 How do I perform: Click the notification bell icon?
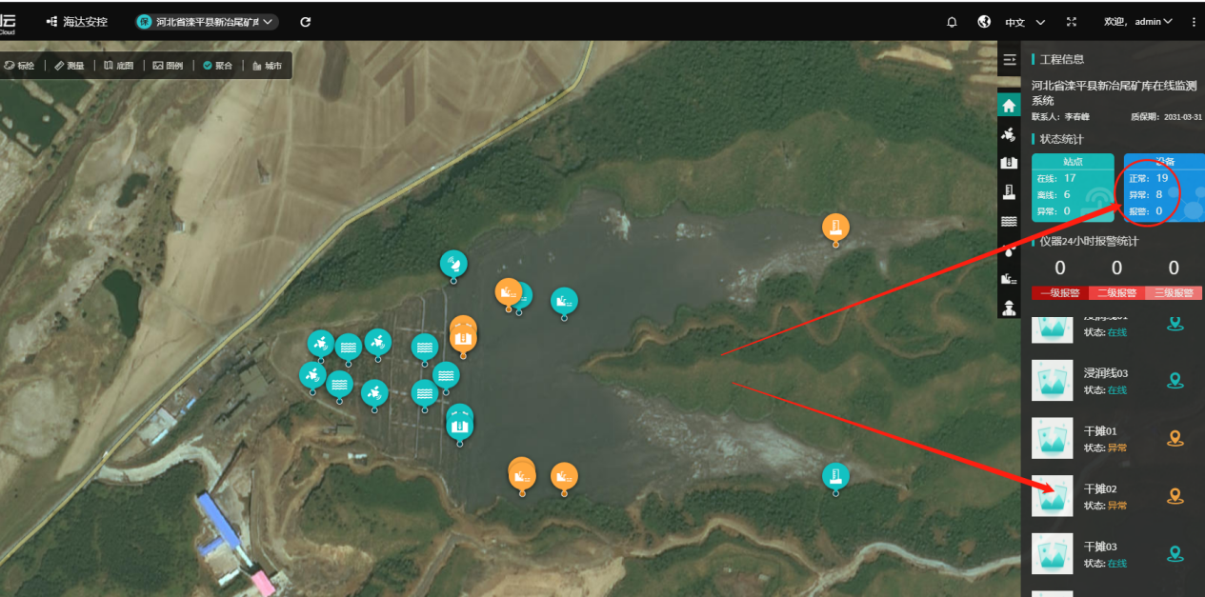(x=952, y=22)
